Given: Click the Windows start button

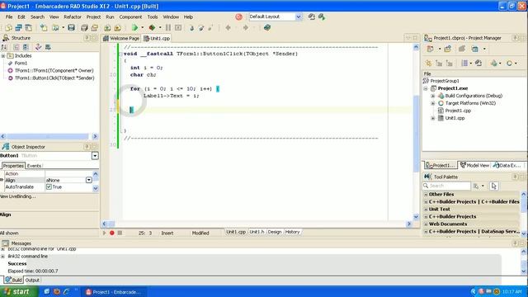Looking at the screenshot, I should (x=18, y=291).
